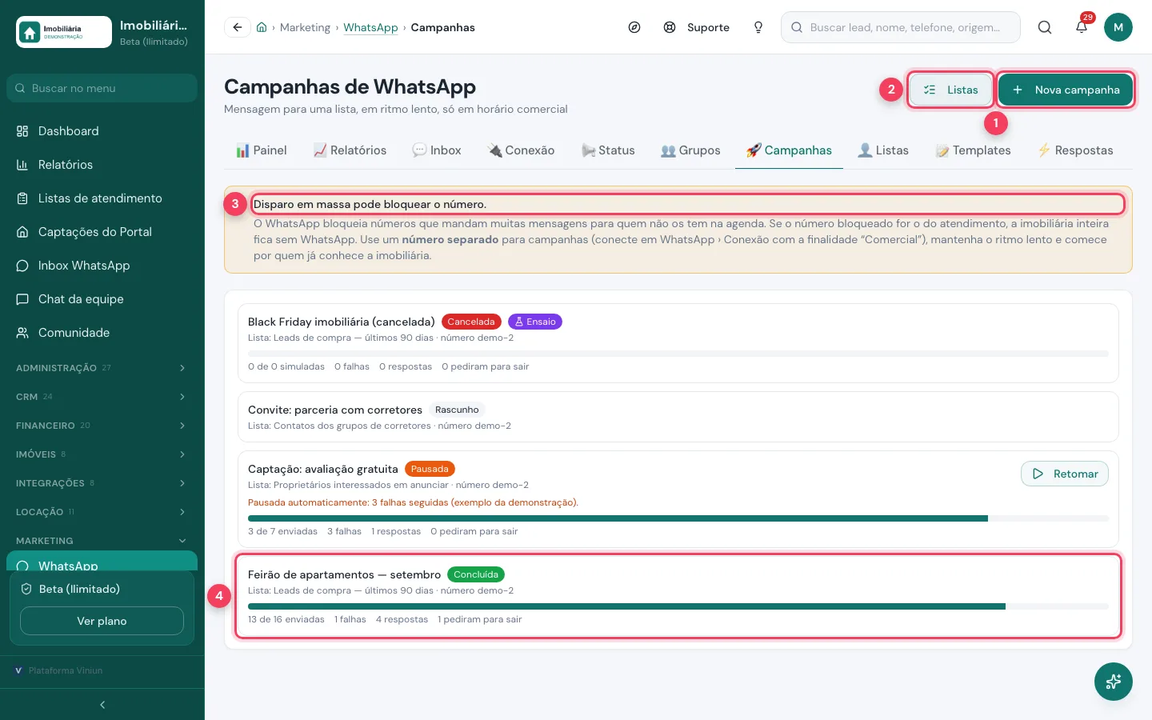The image size is (1152, 720).
Task: Open Dashboard in the sidebar
Action: (102, 131)
